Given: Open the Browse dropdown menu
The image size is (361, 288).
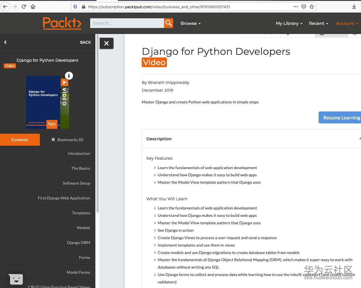Looking at the screenshot, I should 190,23.
